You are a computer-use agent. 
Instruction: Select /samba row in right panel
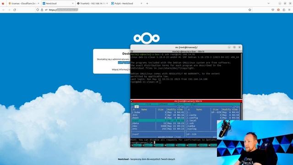(202, 126)
